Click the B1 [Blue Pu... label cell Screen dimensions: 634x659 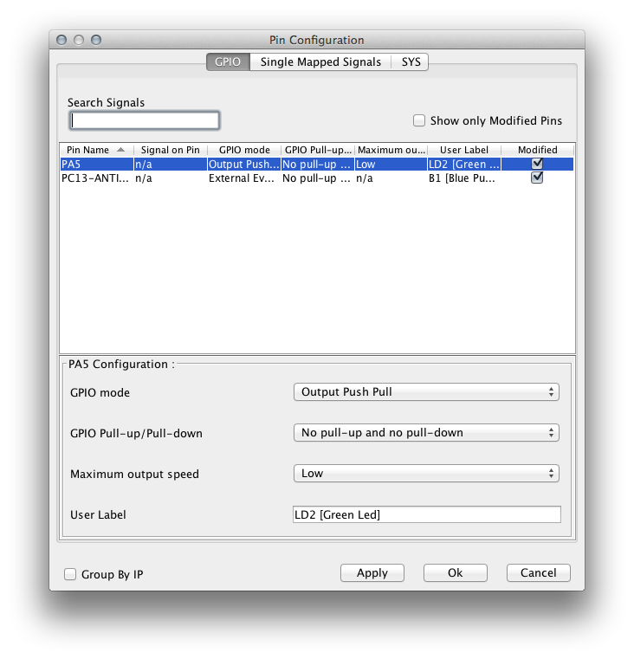click(x=464, y=178)
